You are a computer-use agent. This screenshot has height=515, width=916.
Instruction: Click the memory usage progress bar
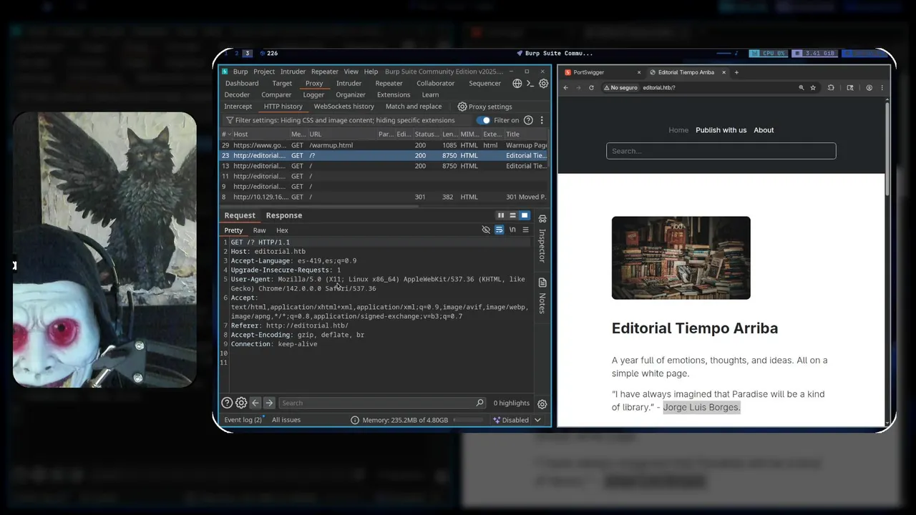coord(469,420)
